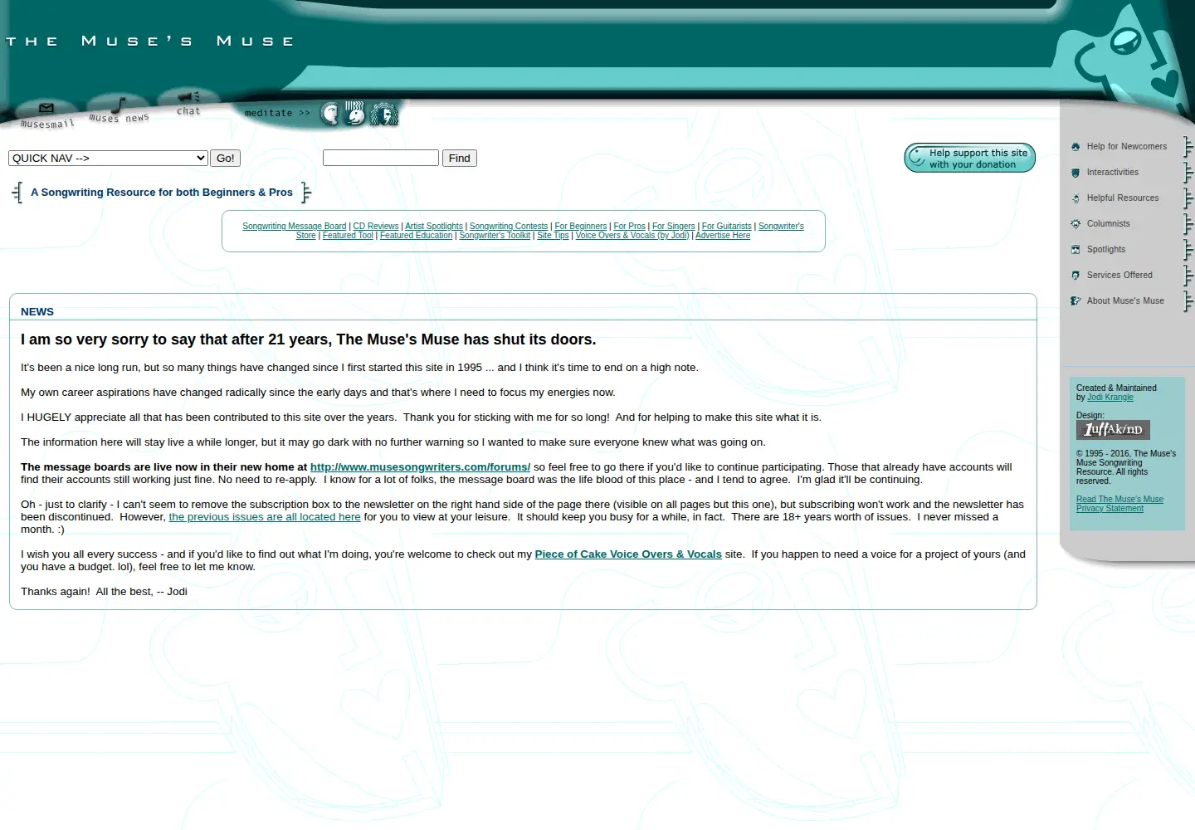The width and height of the screenshot is (1195, 830).
Task: Open Site Tips link
Action: click(x=553, y=236)
